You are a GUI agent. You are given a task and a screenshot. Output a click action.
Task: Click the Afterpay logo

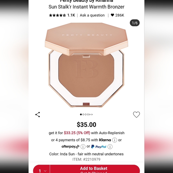pyautogui.click(x=70, y=147)
